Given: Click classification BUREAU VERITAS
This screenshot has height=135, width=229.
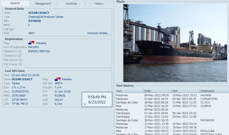Looking at the screenshot, I should 39,51.
